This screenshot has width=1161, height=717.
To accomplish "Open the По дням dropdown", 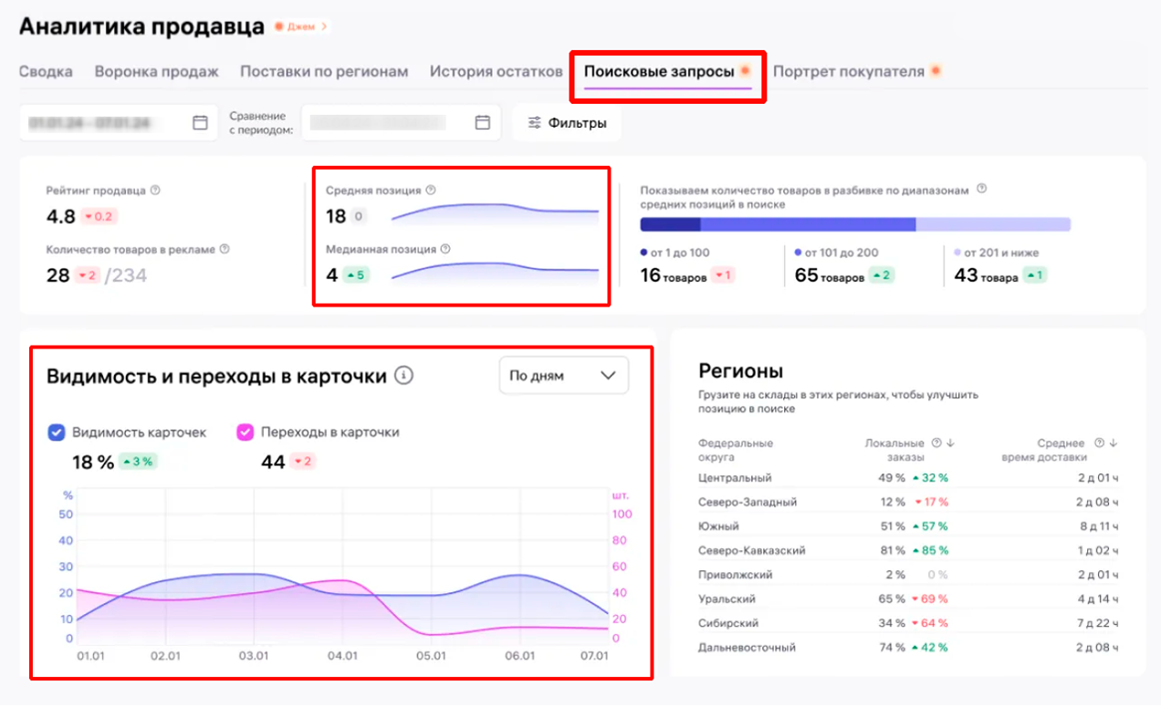I will pos(564,375).
